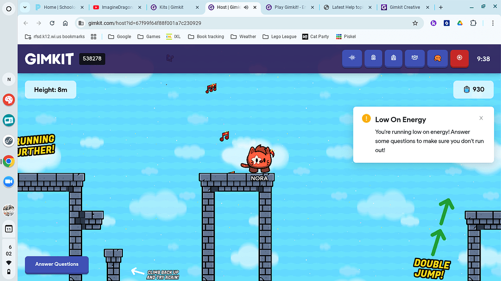Click the 538278 game code badge

[x=92, y=59]
